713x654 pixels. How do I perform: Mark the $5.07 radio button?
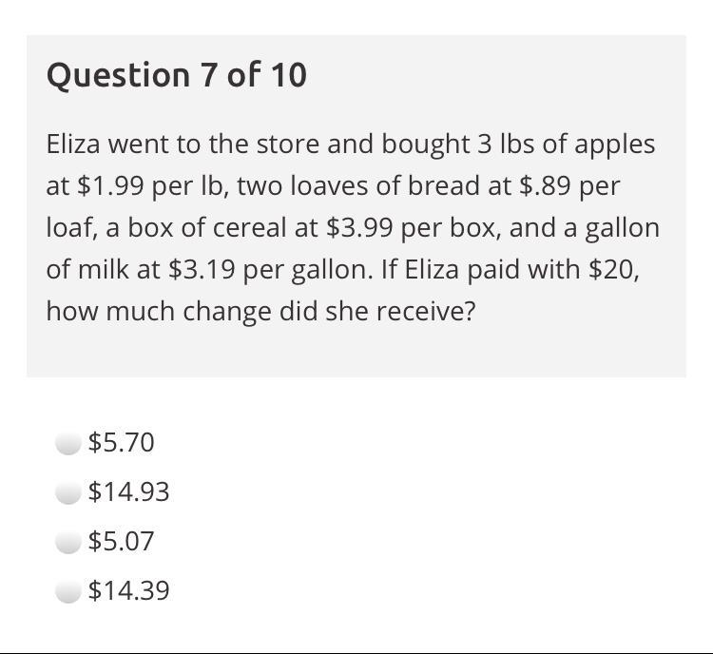(67, 542)
